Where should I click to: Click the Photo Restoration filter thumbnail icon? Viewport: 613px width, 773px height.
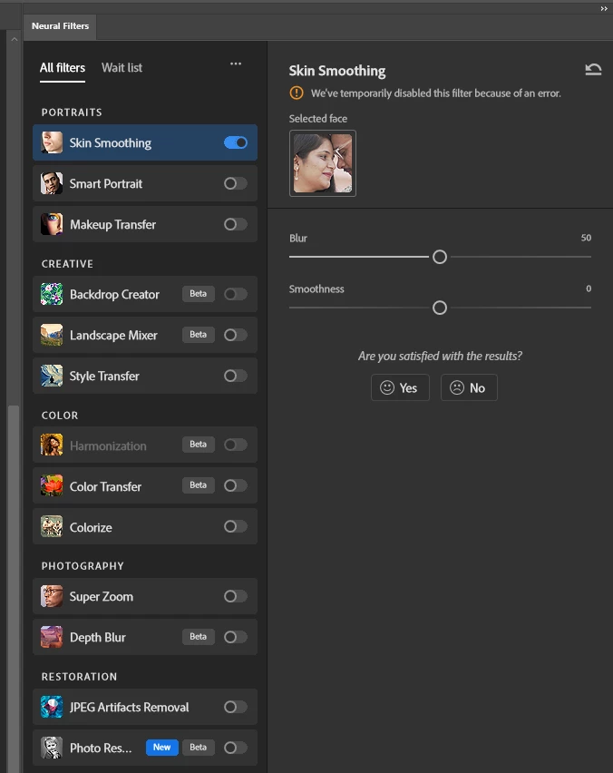52,748
